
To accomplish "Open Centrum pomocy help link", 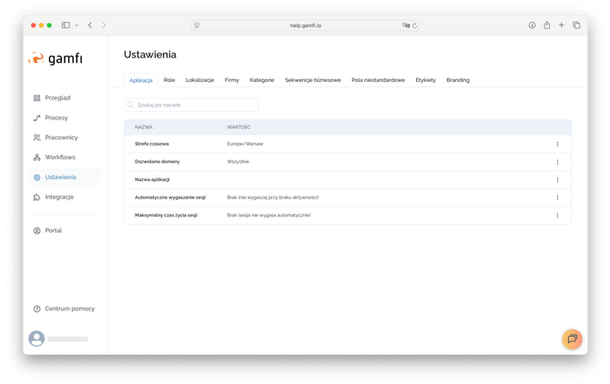I will click(69, 308).
